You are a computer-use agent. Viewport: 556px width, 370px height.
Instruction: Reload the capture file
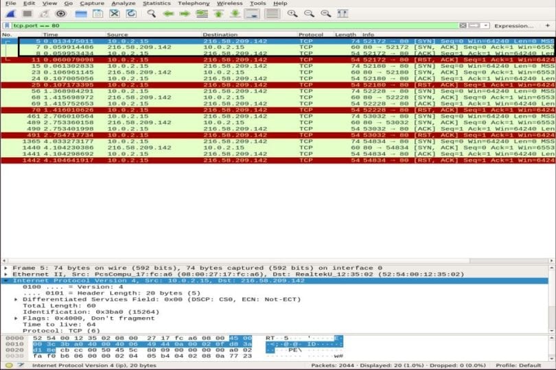131,14
